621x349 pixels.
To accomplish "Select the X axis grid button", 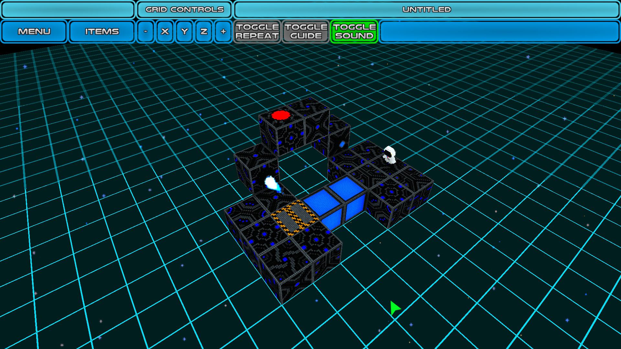I will pos(165,31).
